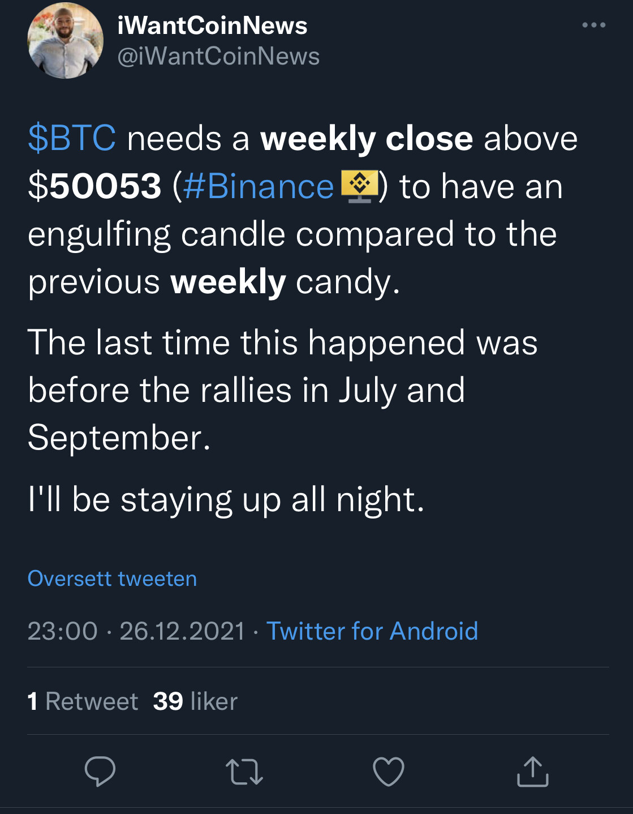This screenshot has height=814, width=633.
Task: Click the $BTC cashtag link
Action: point(72,139)
